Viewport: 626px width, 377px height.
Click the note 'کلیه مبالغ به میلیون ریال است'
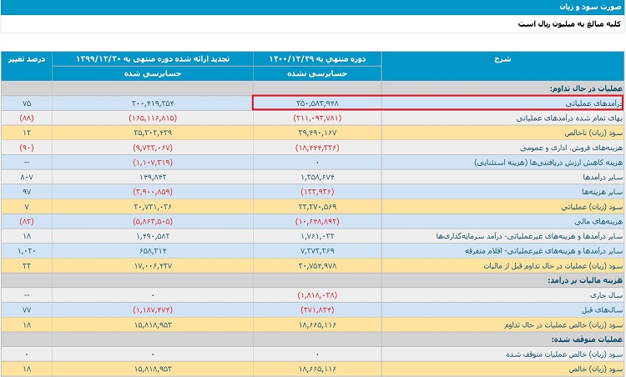(569, 24)
